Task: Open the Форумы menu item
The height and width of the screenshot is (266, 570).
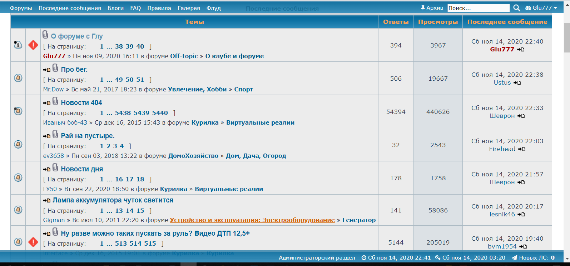Action: 21,8
